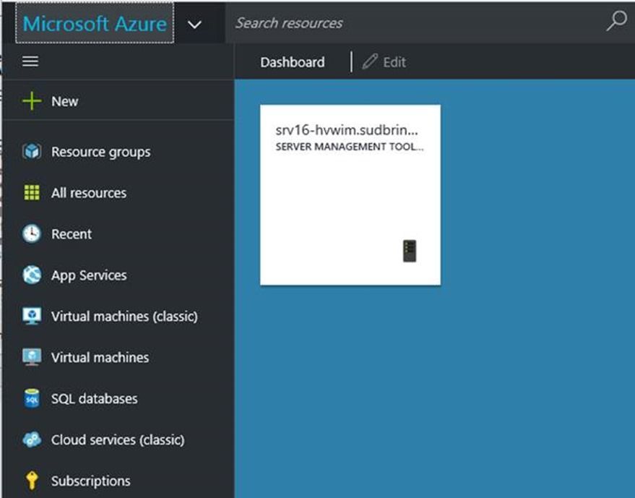Click the App Services globe icon

click(x=32, y=275)
